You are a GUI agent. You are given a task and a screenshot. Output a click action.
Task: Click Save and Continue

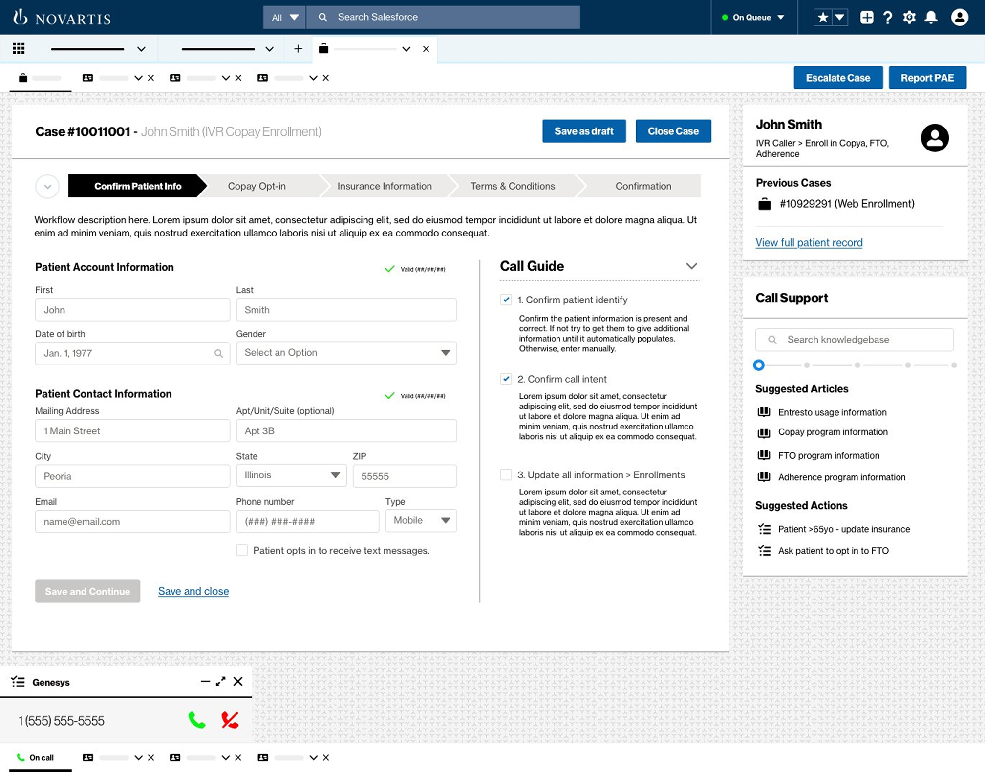tap(87, 591)
